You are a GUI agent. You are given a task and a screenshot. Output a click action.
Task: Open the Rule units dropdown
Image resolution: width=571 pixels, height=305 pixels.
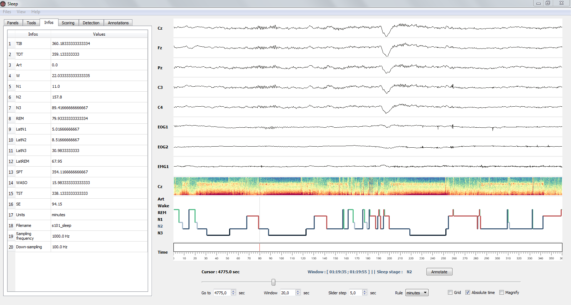click(x=417, y=293)
